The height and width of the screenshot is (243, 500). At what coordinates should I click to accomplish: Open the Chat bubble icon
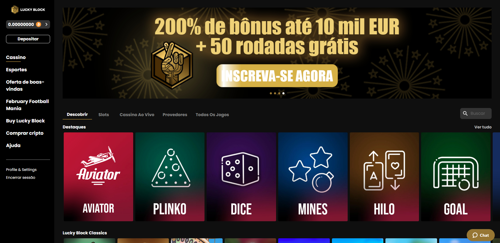475,235
